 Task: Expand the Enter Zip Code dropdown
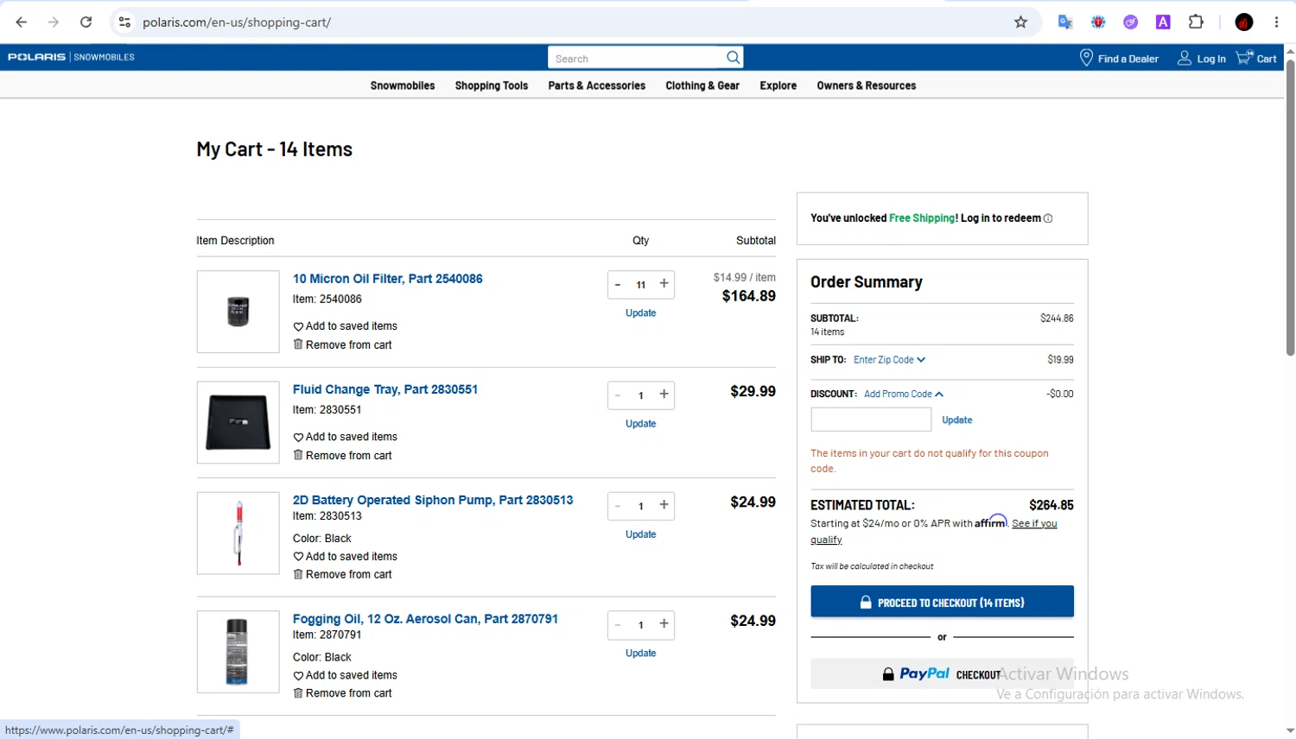[889, 360]
